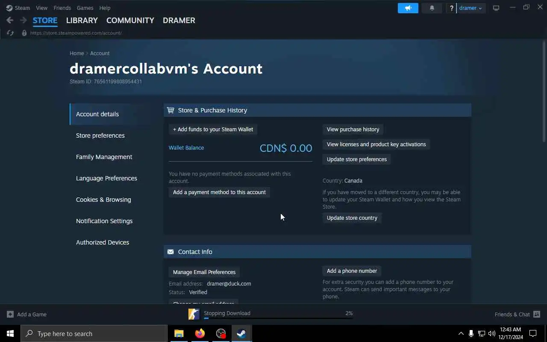The width and height of the screenshot is (547, 342).
Task: Click Account in the breadcrumb
Action: [100, 53]
